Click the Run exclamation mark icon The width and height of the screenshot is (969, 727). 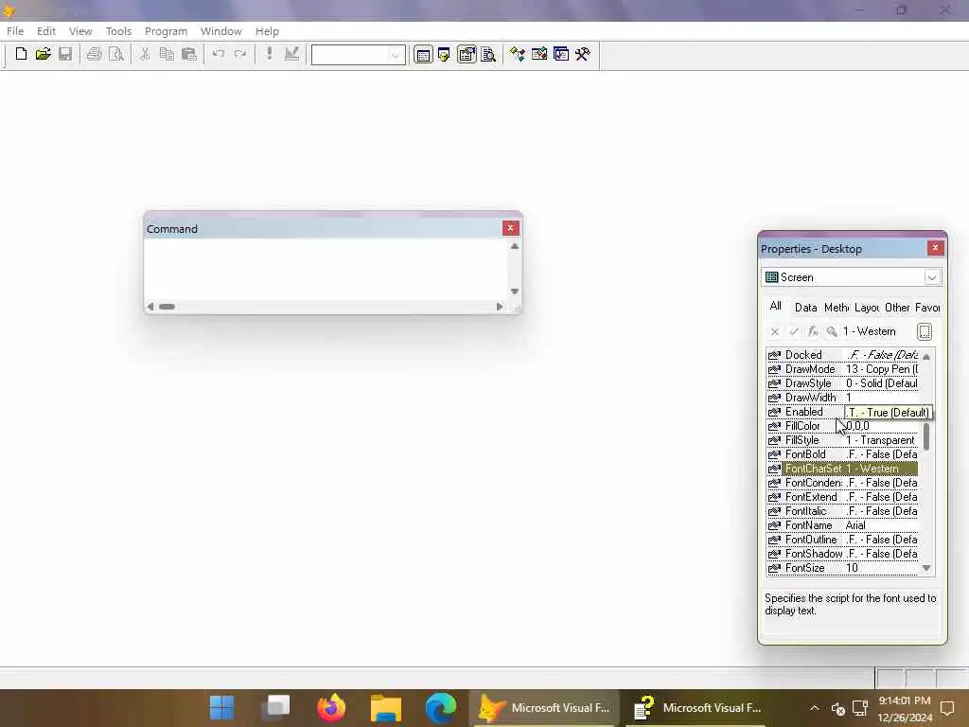pos(269,54)
